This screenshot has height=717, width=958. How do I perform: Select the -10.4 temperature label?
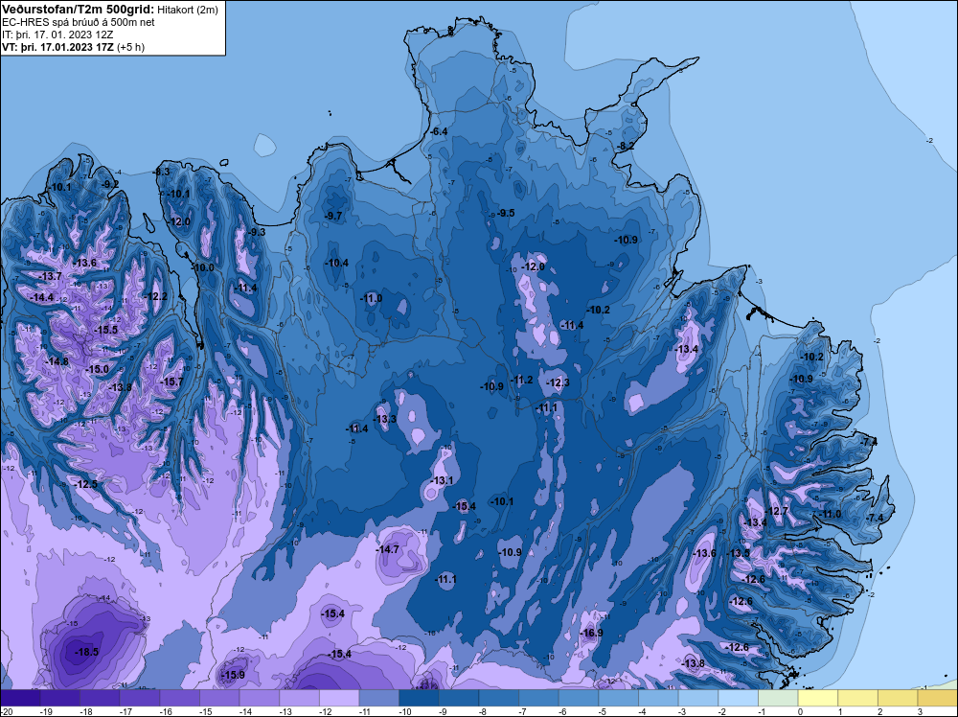click(336, 263)
